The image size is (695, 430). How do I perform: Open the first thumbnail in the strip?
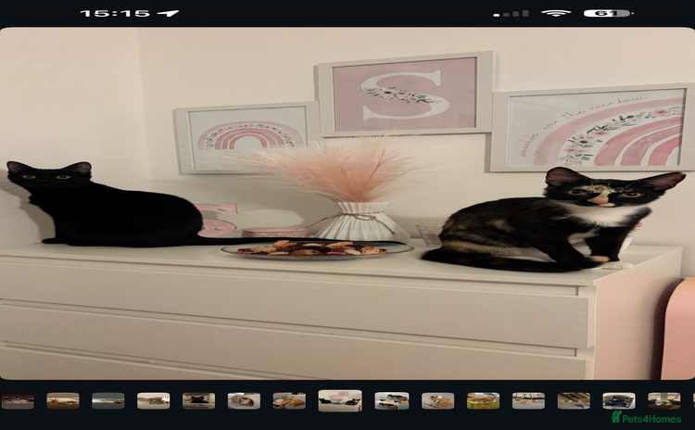point(18,400)
